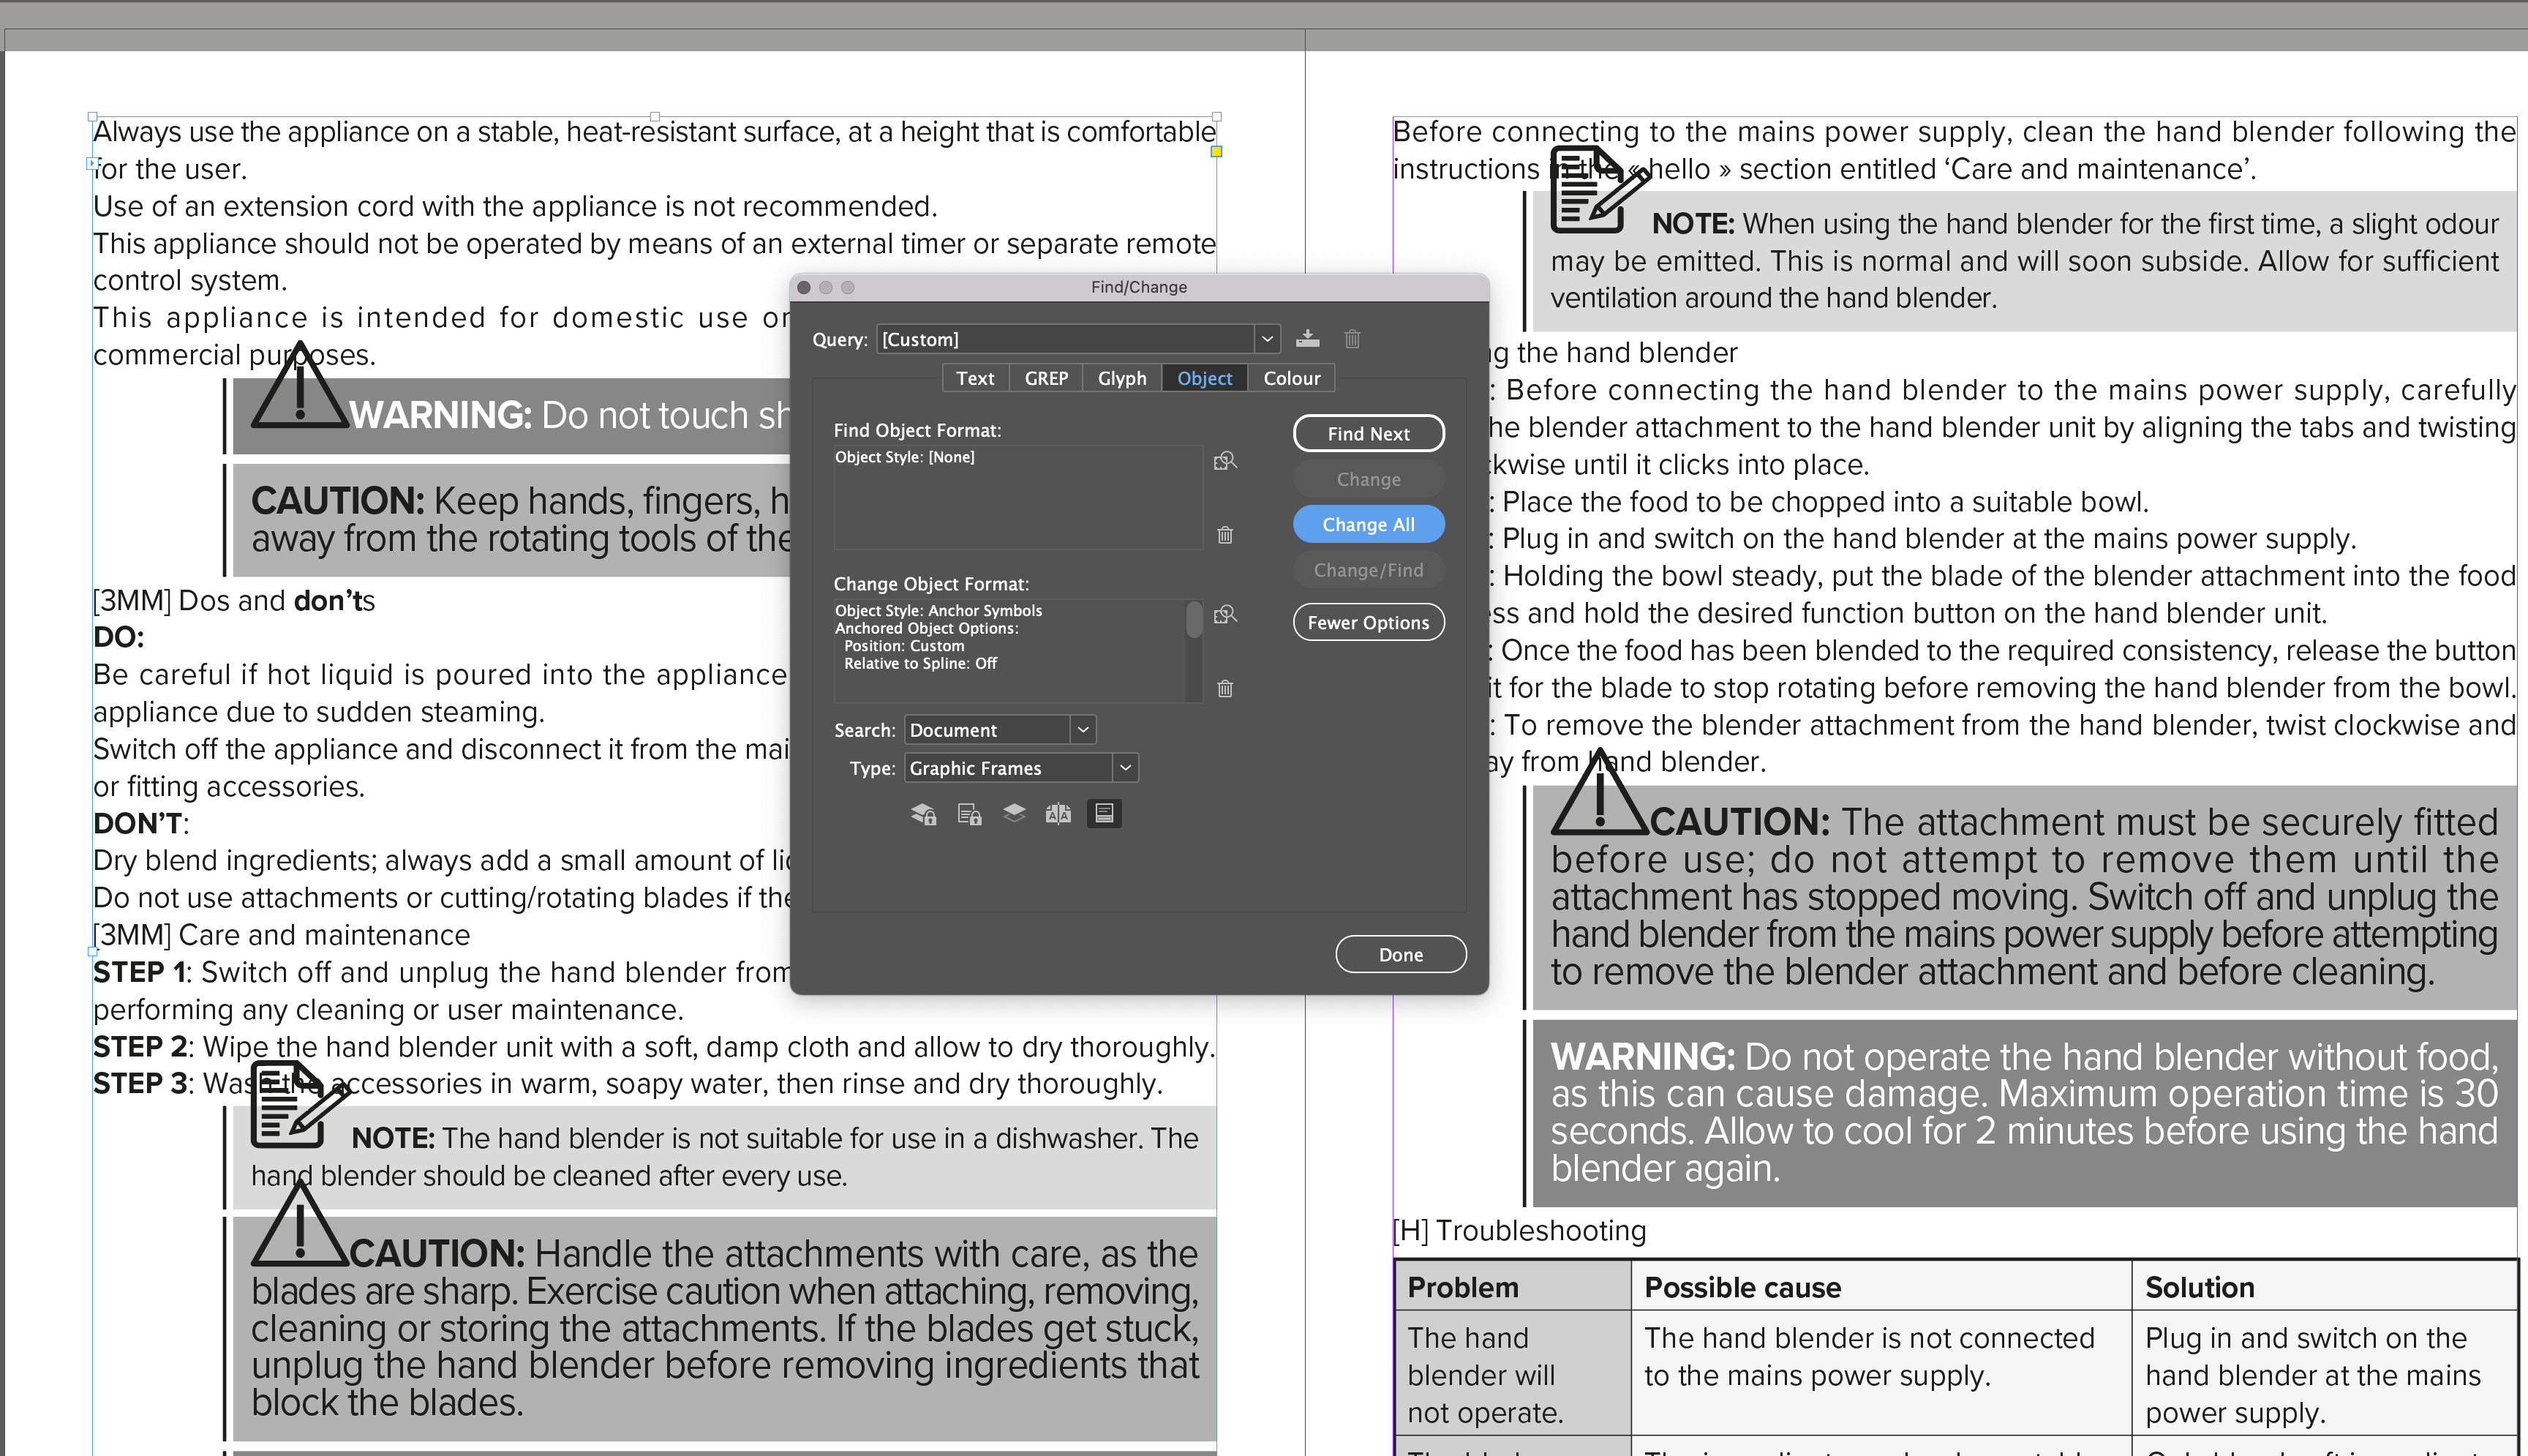Open the Search scope dropdown
The image size is (2528, 1456).
[1083, 729]
